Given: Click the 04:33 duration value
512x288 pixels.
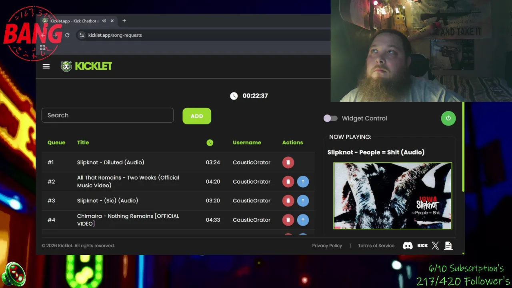Looking at the screenshot, I should pyautogui.click(x=213, y=220).
